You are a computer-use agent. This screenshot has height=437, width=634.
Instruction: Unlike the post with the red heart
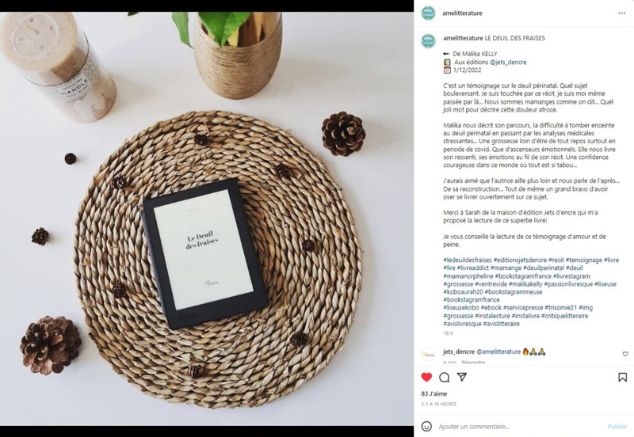(426, 377)
